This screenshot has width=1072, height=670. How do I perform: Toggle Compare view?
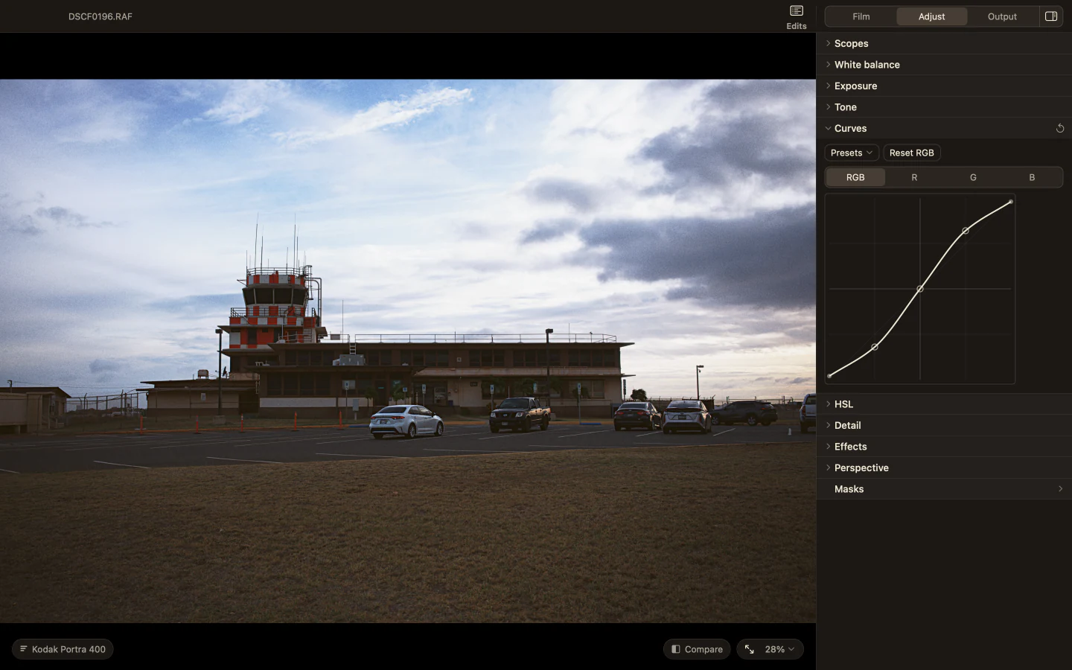pos(697,649)
